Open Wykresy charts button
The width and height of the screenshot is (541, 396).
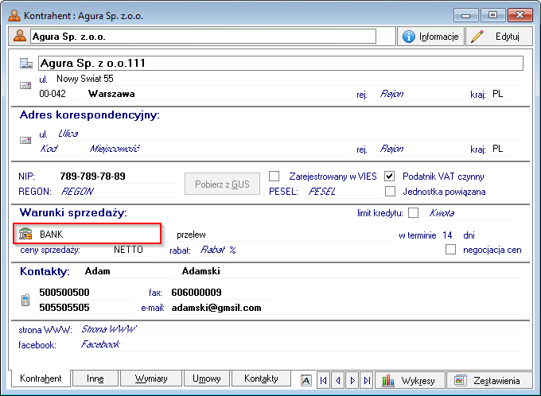click(409, 380)
